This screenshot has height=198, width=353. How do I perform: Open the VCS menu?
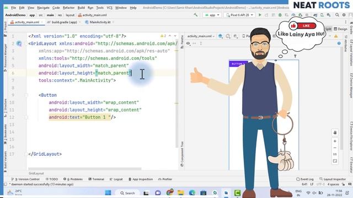[x=110, y=8]
